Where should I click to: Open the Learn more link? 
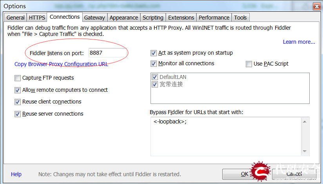pyautogui.click(x=299, y=42)
